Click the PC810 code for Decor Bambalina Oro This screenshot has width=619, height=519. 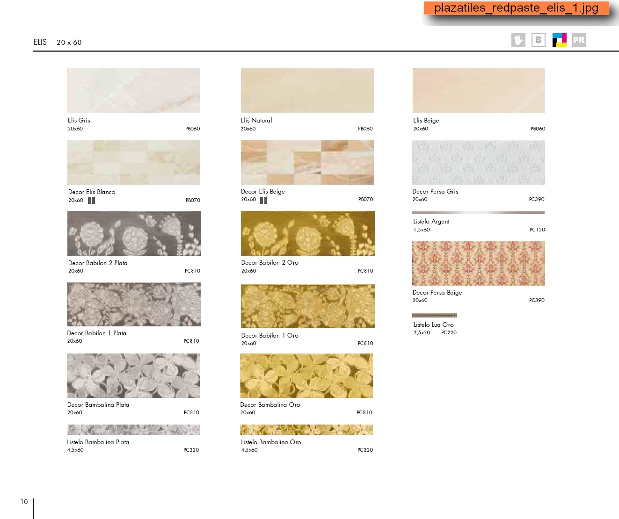[x=364, y=412]
